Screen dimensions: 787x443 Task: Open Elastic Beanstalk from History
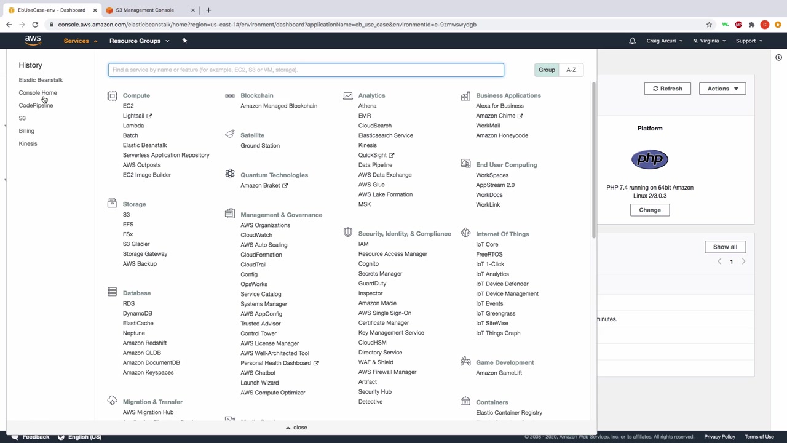click(41, 80)
